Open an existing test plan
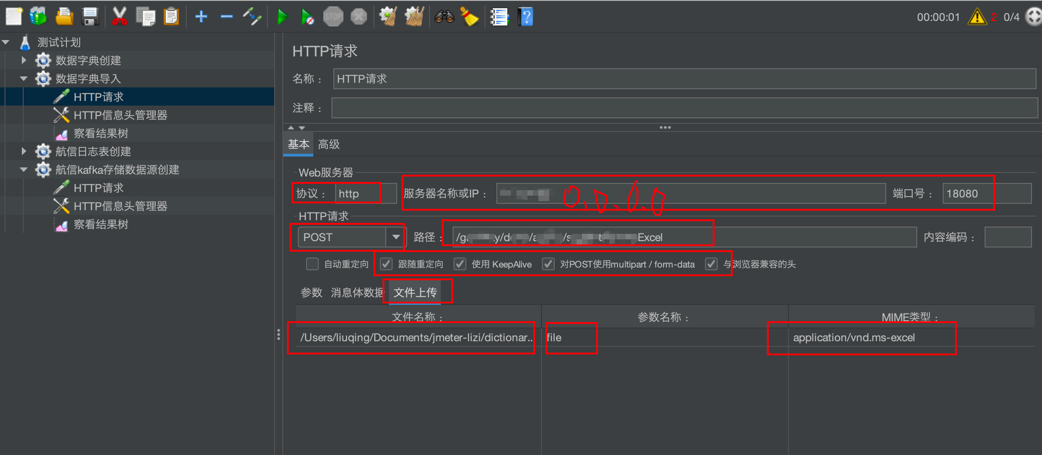Viewport: 1042px width, 455px height. tap(64, 16)
